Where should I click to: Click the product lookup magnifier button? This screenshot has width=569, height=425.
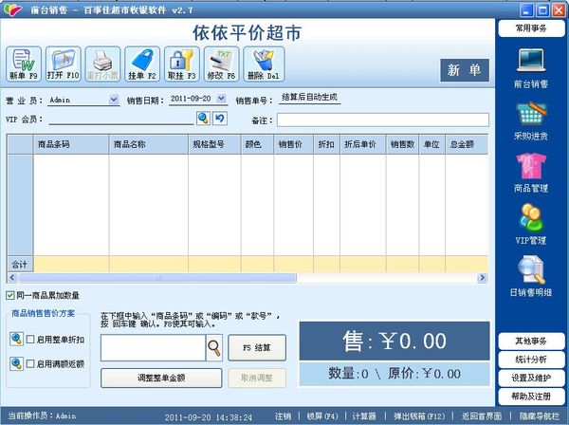(214, 348)
